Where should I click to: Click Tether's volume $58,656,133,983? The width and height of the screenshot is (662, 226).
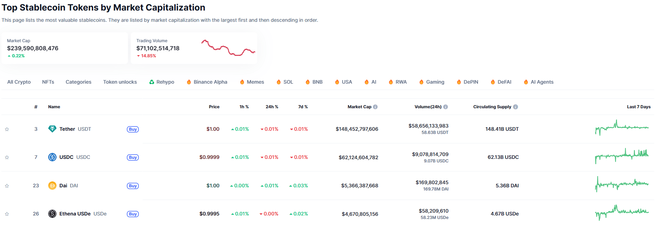tap(428, 126)
